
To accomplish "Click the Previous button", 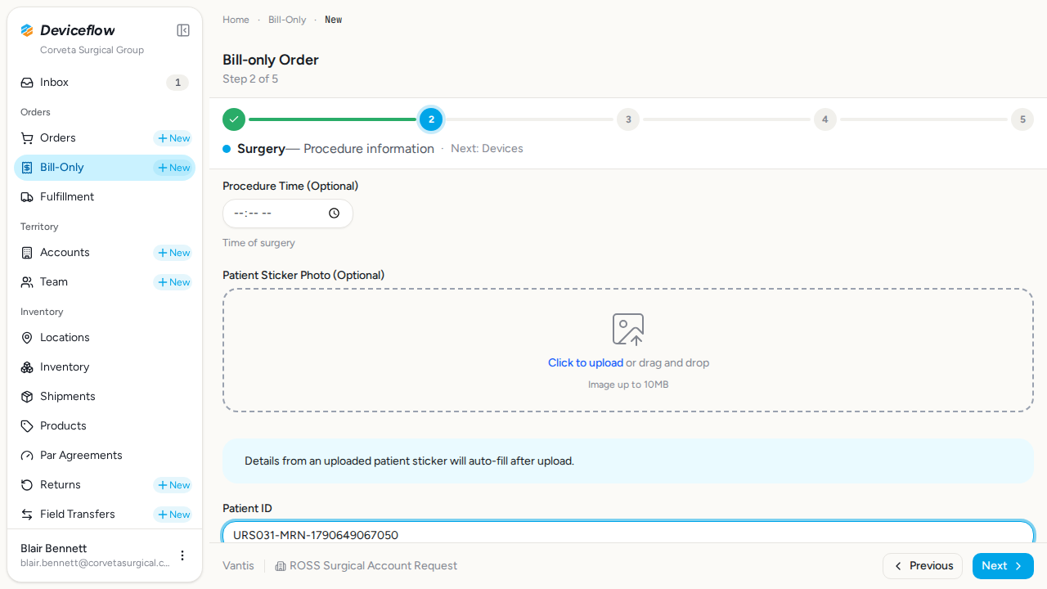I will pyautogui.click(x=923, y=566).
